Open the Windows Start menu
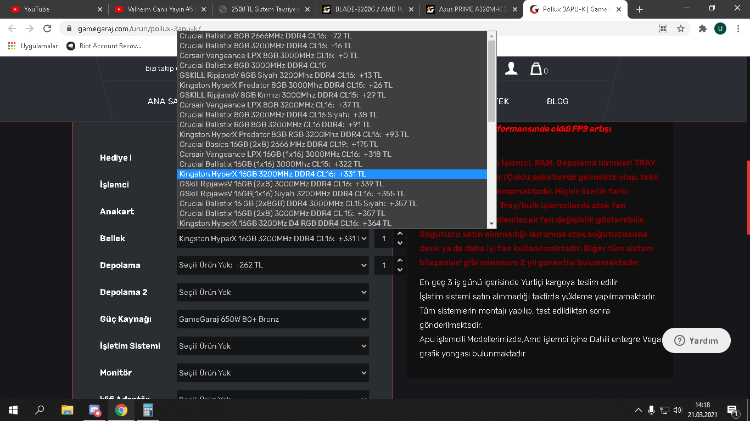750x421 pixels. (x=13, y=410)
